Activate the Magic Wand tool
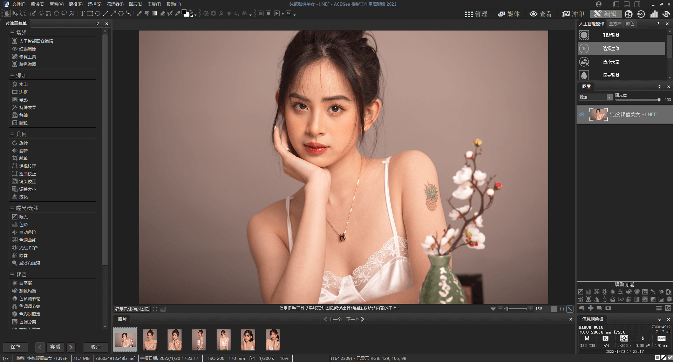The width and height of the screenshot is (673, 362). point(73,13)
